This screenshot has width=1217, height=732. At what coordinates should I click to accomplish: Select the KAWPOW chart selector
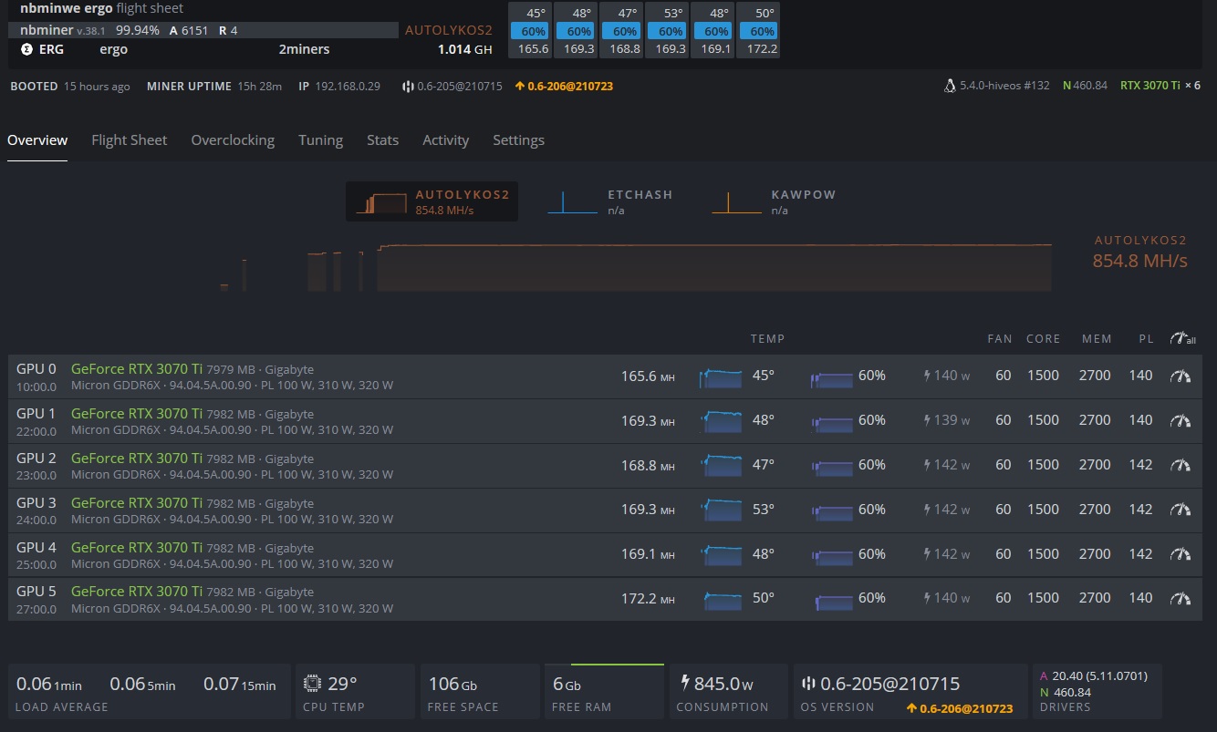point(774,201)
